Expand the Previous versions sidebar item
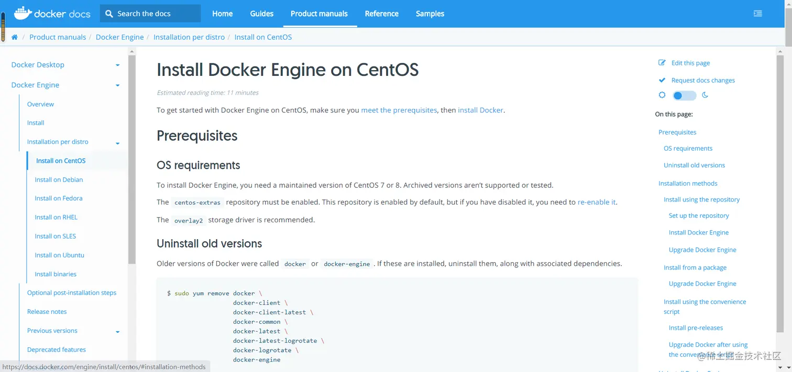The height and width of the screenshot is (372, 792). point(117,332)
